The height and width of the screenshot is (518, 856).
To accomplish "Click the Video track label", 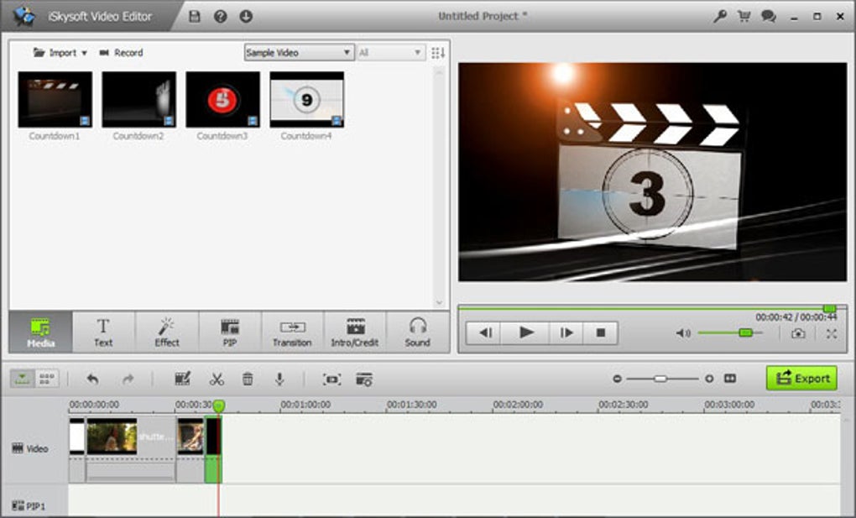I will pos(30,448).
